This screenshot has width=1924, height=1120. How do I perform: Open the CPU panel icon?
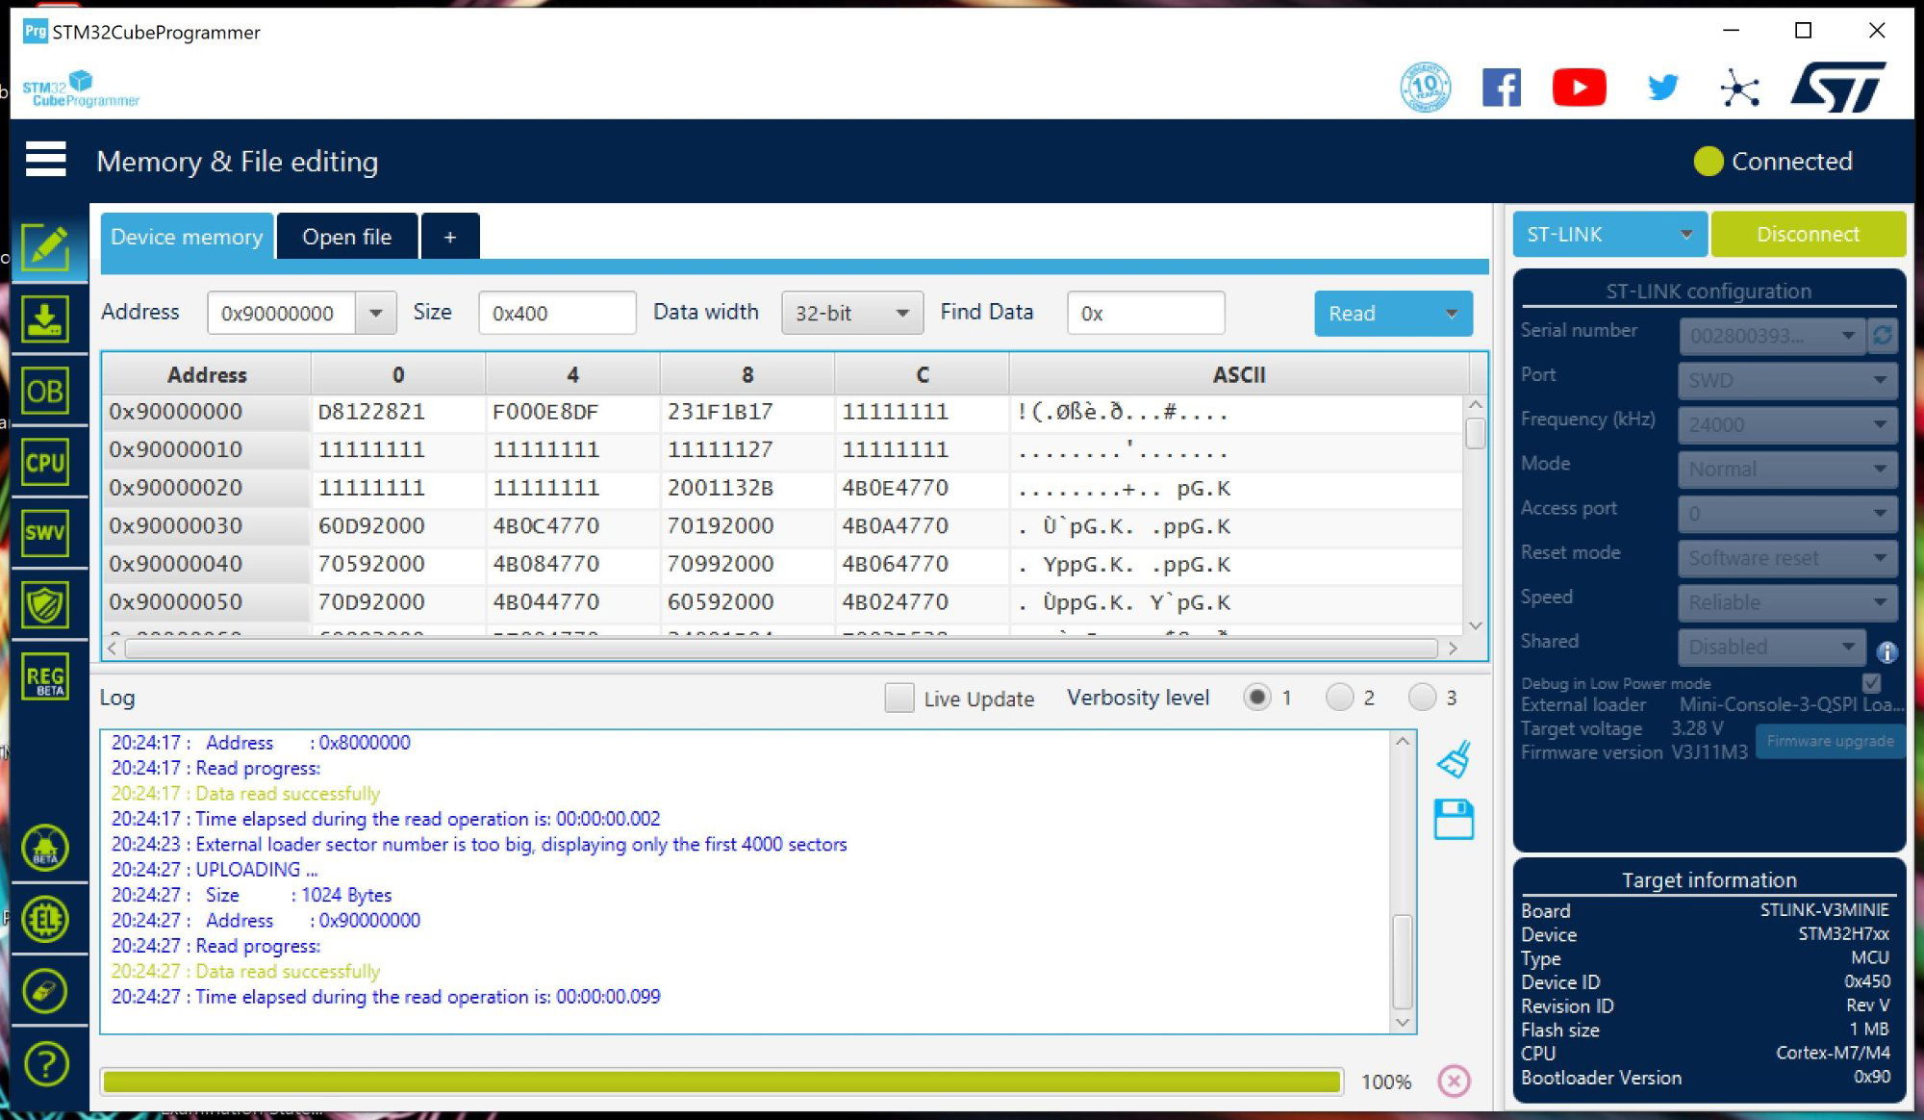(45, 463)
